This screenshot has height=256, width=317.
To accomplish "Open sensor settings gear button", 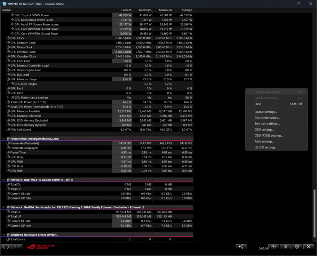I will (x=297, y=246).
